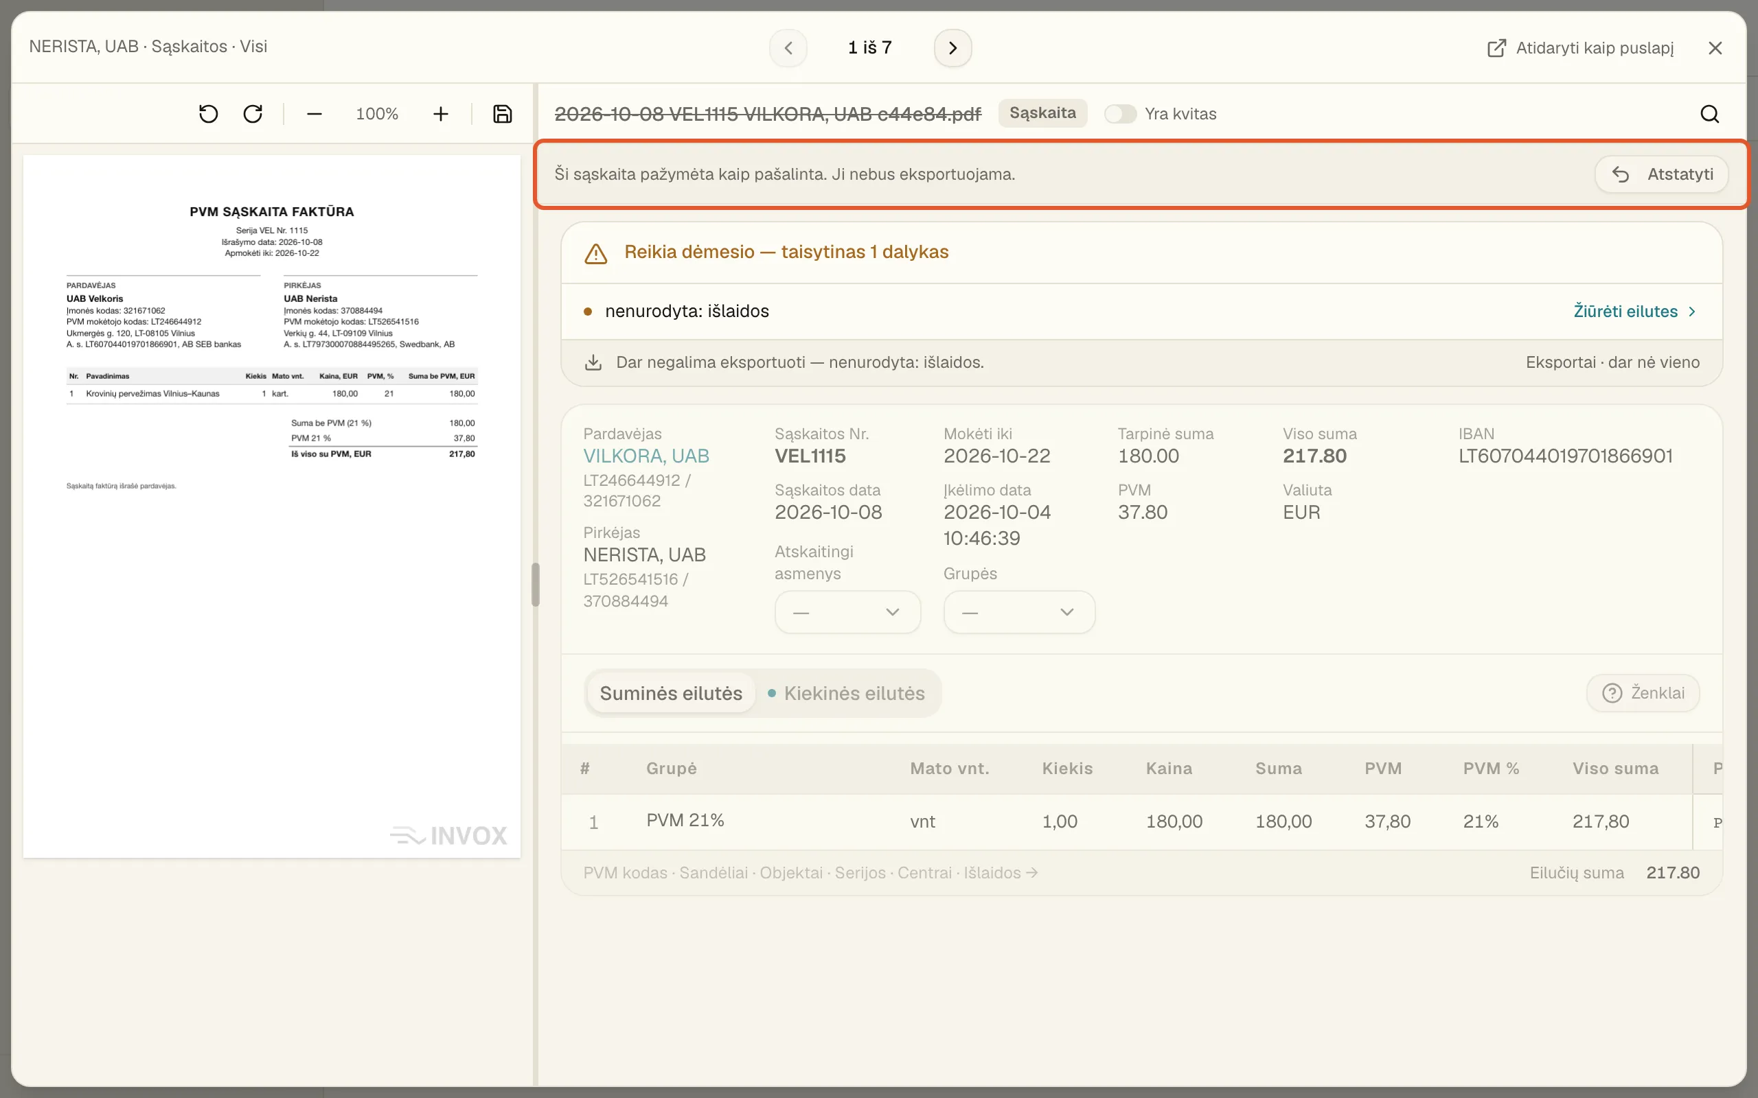Zoom in the PDF preview
1758x1098 pixels.
coord(441,114)
